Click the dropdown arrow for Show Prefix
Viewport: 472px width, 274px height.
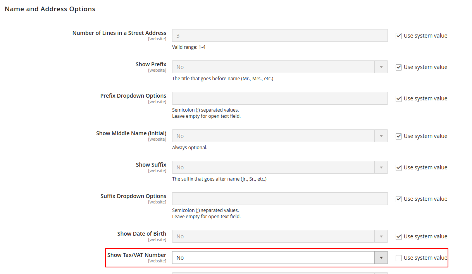[x=381, y=67]
